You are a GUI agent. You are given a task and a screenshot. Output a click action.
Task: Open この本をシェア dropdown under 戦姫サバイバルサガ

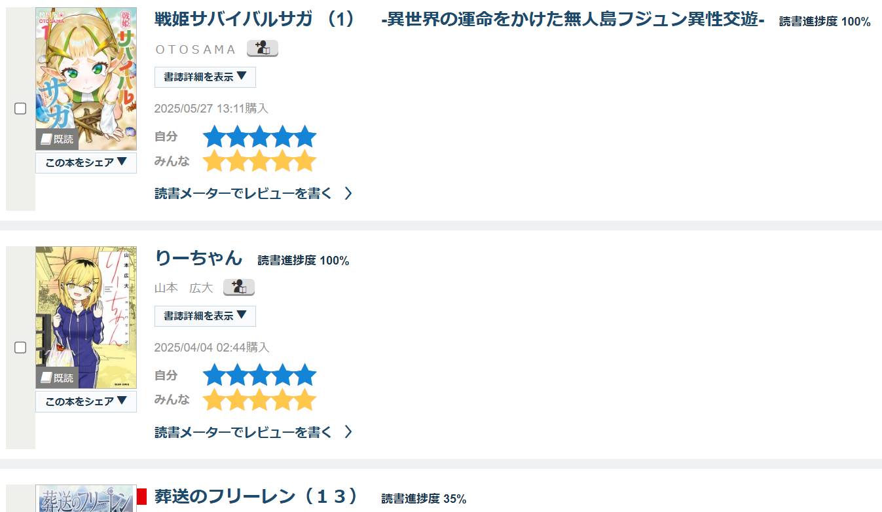(x=86, y=162)
